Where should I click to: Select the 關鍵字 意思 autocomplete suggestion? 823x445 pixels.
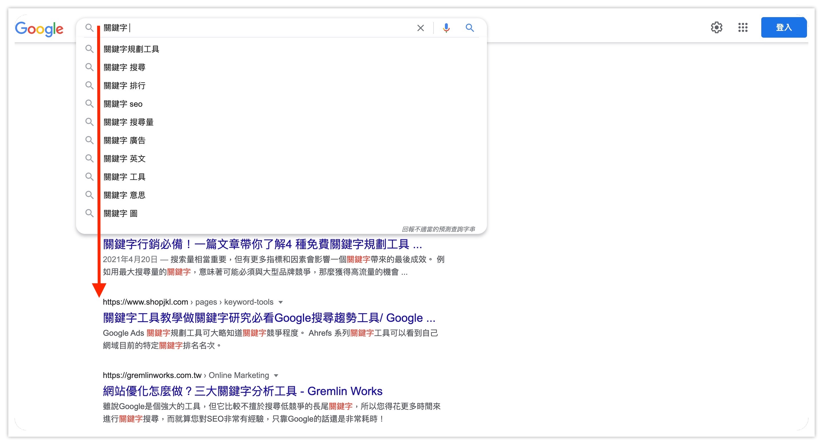125,195
